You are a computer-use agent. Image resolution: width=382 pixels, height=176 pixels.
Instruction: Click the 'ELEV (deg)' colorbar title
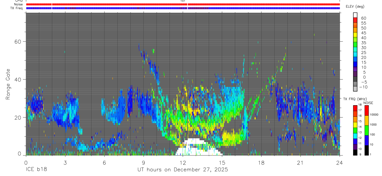click(x=355, y=7)
